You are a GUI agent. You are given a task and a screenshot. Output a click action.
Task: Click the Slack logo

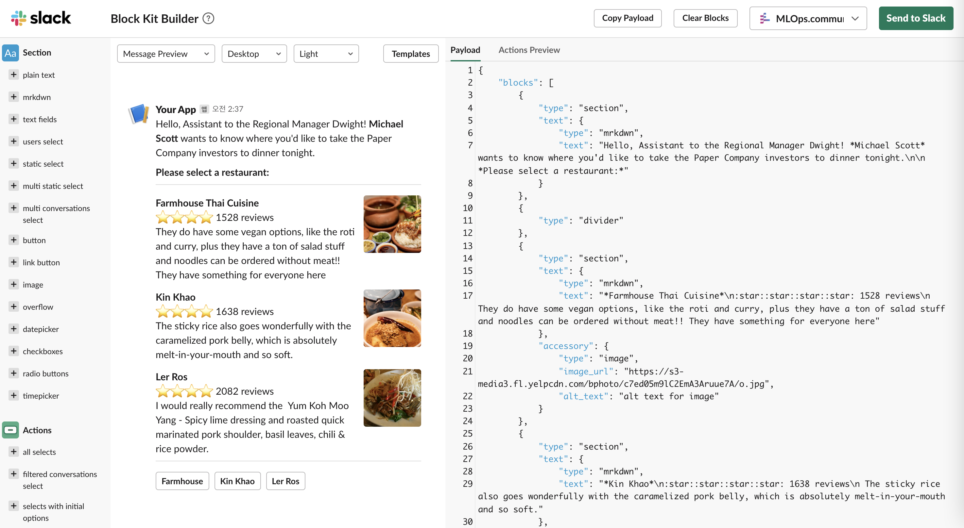click(41, 18)
